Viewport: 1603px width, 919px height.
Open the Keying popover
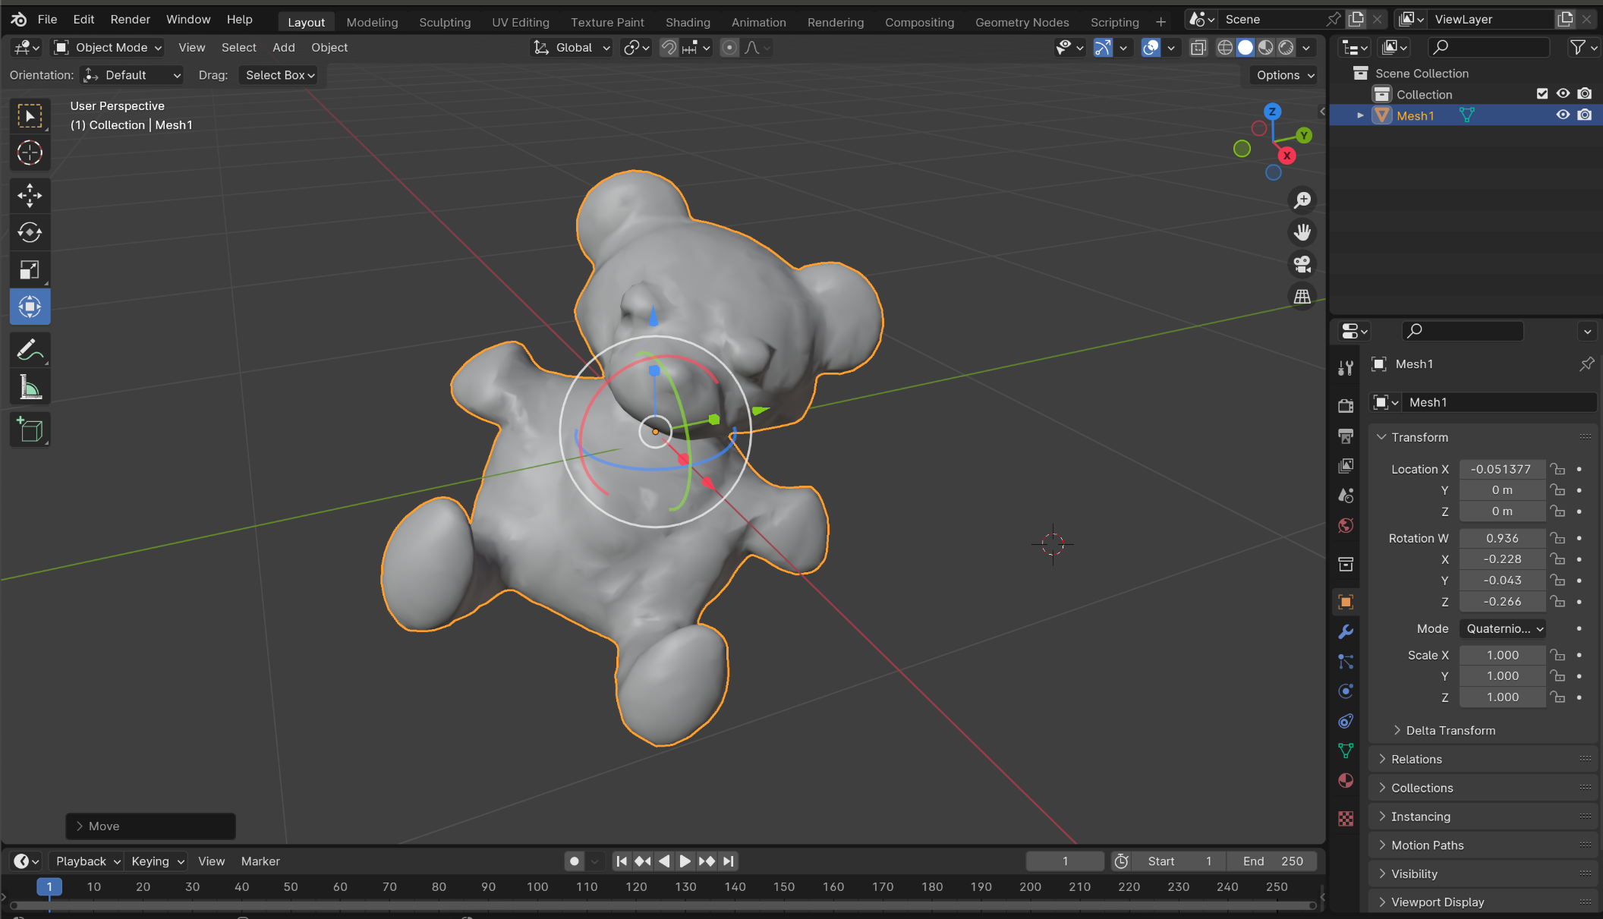pyautogui.click(x=157, y=861)
